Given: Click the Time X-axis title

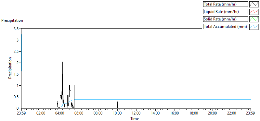Looking at the screenshot, I should pyautogui.click(x=135, y=119).
